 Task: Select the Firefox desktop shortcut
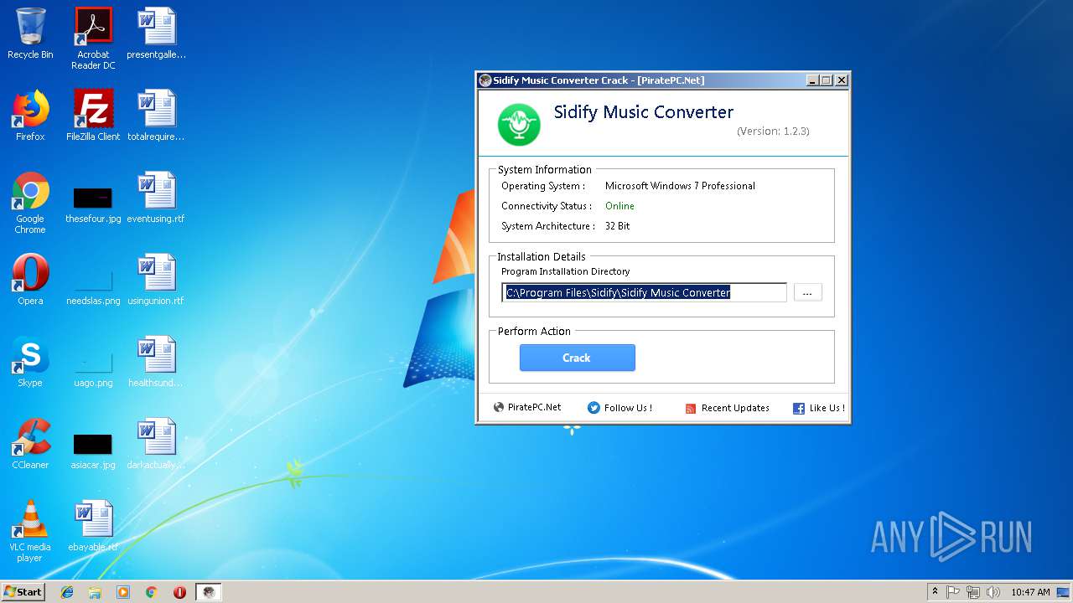pos(30,116)
